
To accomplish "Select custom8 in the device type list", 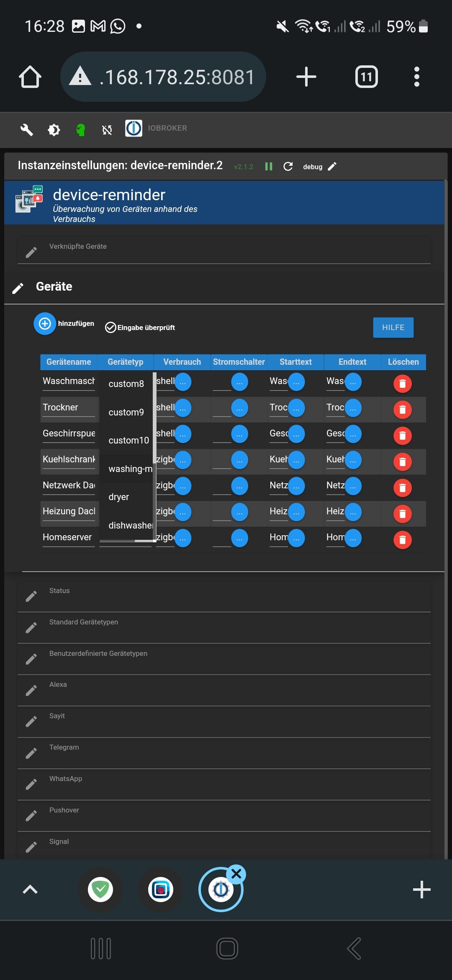I will (126, 384).
